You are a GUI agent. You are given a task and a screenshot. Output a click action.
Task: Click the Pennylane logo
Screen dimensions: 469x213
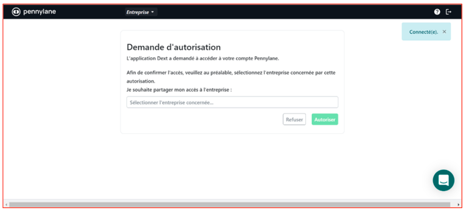point(34,12)
